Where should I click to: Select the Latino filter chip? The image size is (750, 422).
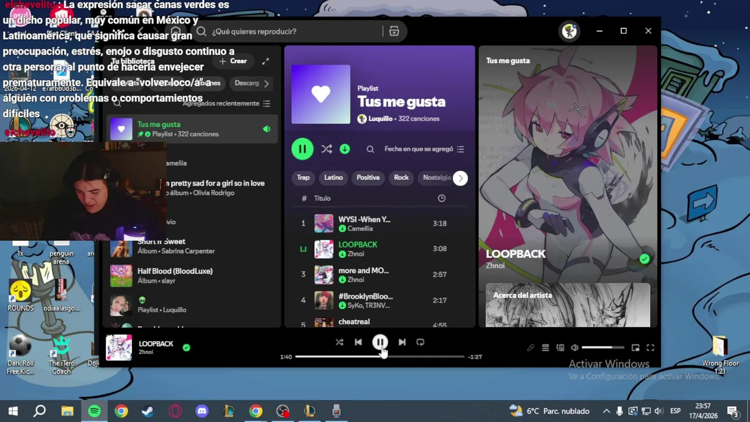click(333, 178)
